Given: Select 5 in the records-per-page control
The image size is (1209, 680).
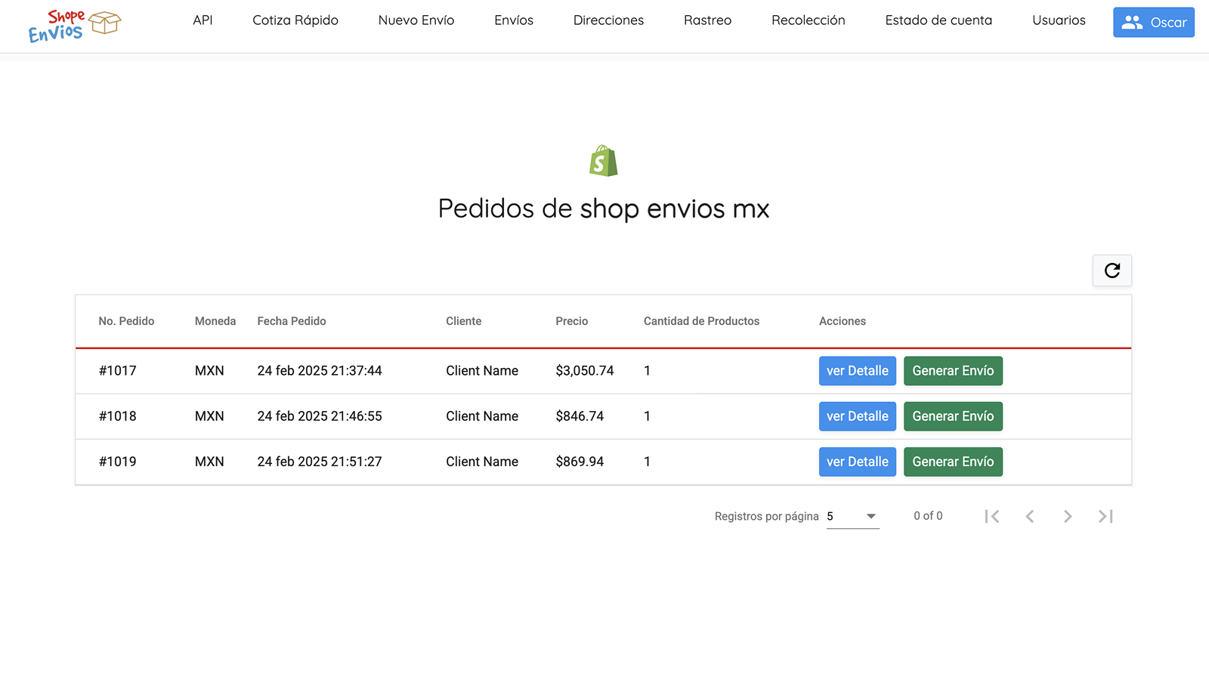Looking at the screenshot, I should 830,516.
